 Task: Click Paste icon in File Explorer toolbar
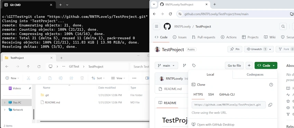pyautogui.click(x=50, y=78)
